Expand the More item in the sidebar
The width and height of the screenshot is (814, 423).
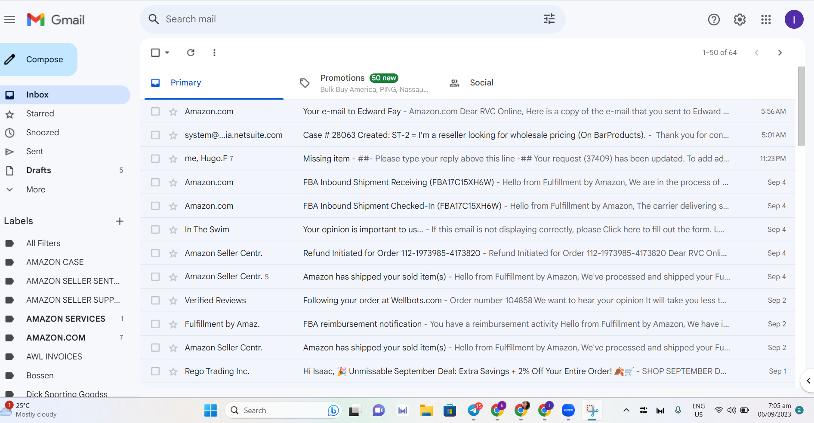[x=36, y=189]
